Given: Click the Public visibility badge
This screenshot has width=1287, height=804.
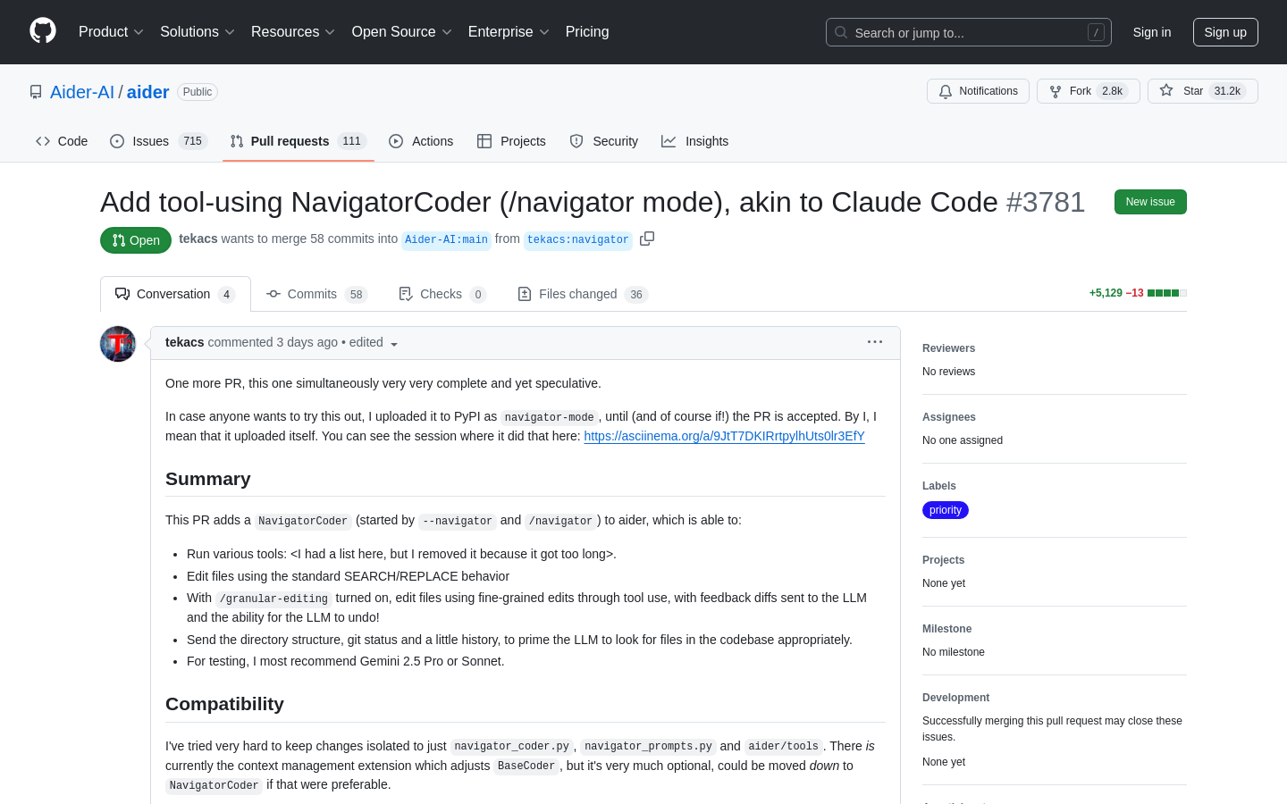Looking at the screenshot, I should pos(198,92).
